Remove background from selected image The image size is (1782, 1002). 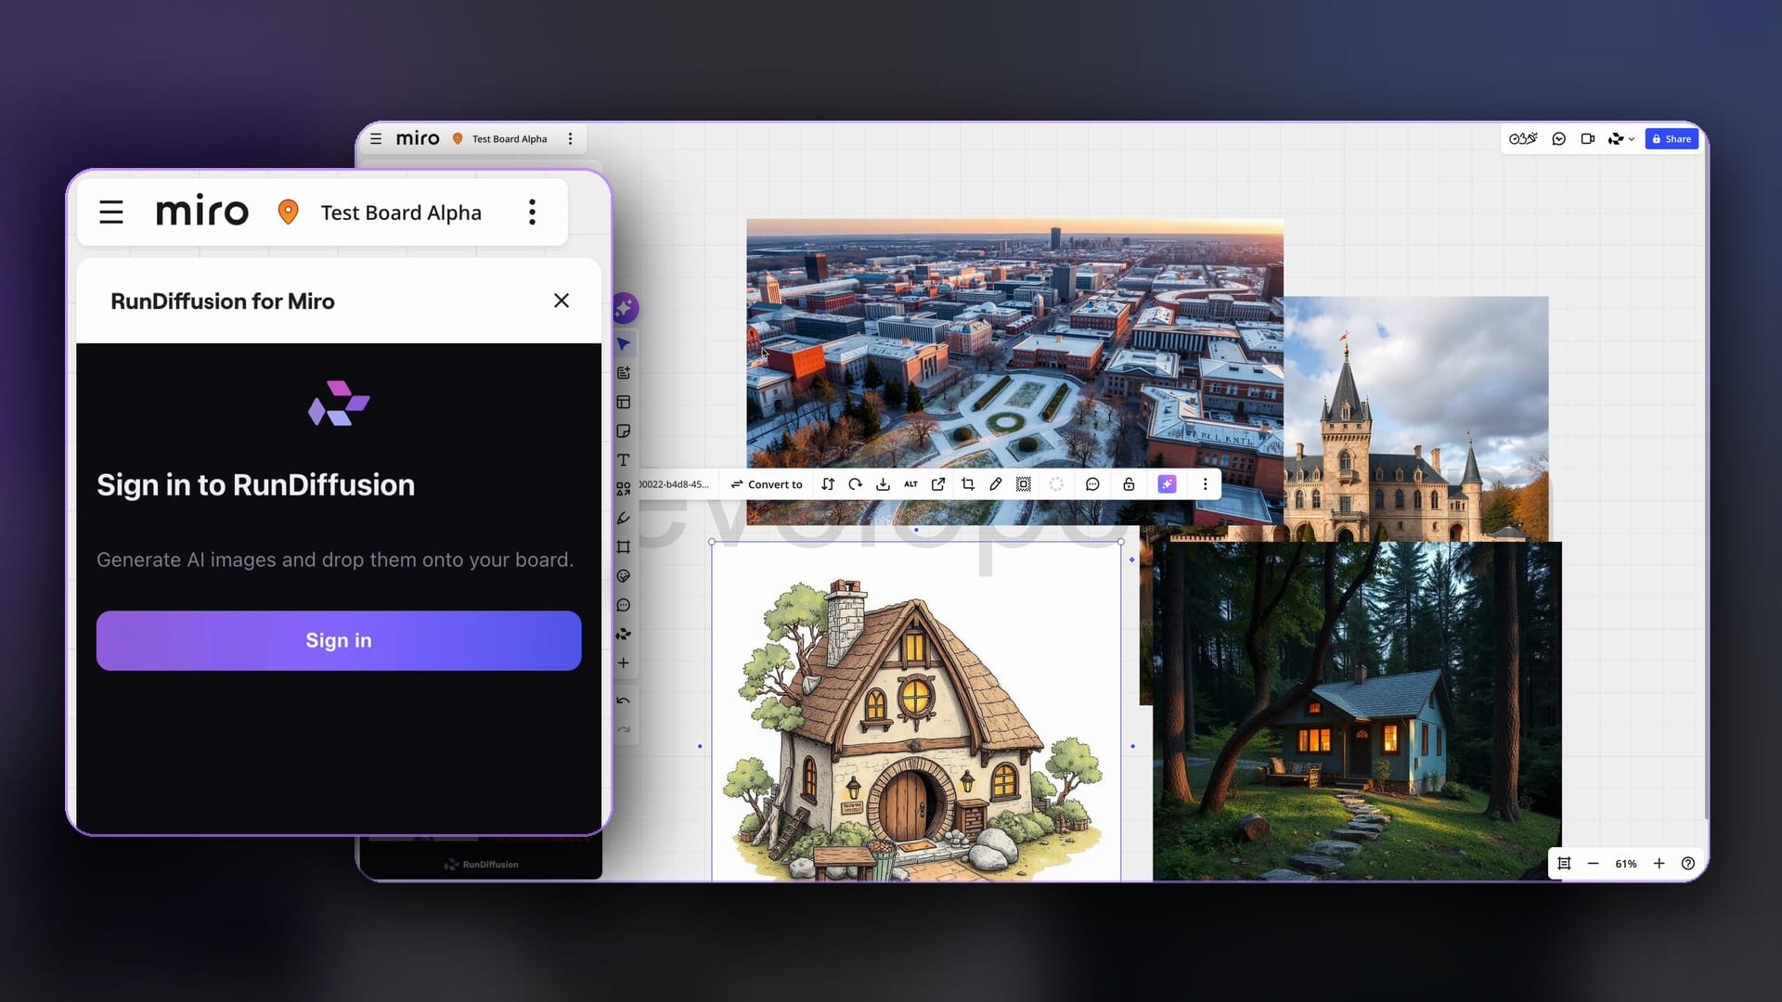point(1024,484)
